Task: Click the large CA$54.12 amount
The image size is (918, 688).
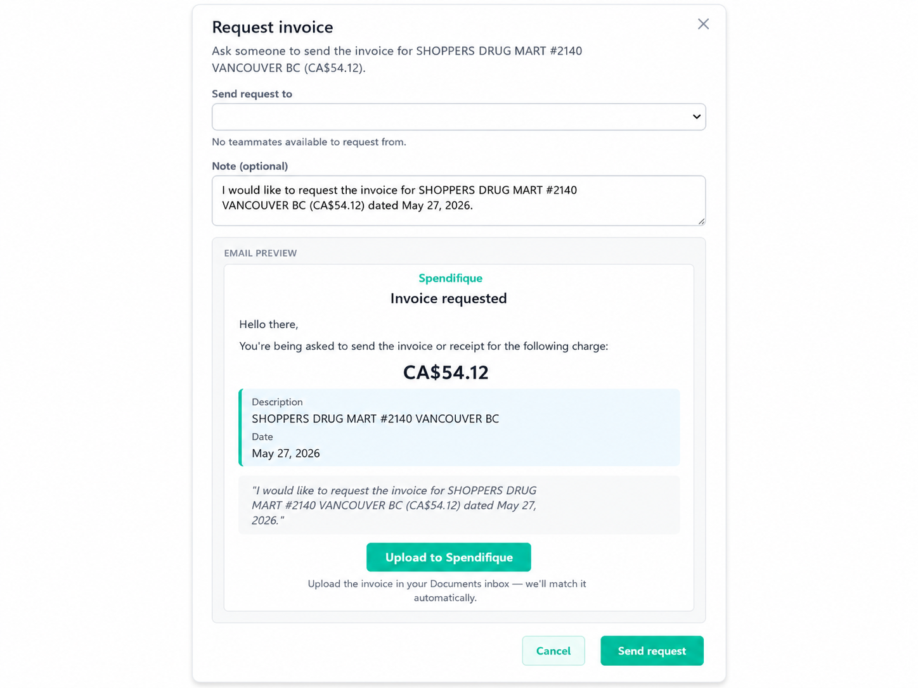Action: (x=446, y=372)
